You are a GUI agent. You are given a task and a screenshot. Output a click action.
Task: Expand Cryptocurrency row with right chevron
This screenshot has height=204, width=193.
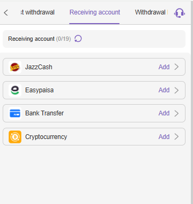click(x=176, y=137)
